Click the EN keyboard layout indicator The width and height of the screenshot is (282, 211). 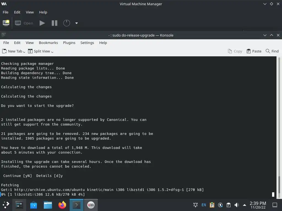[x=204, y=205]
